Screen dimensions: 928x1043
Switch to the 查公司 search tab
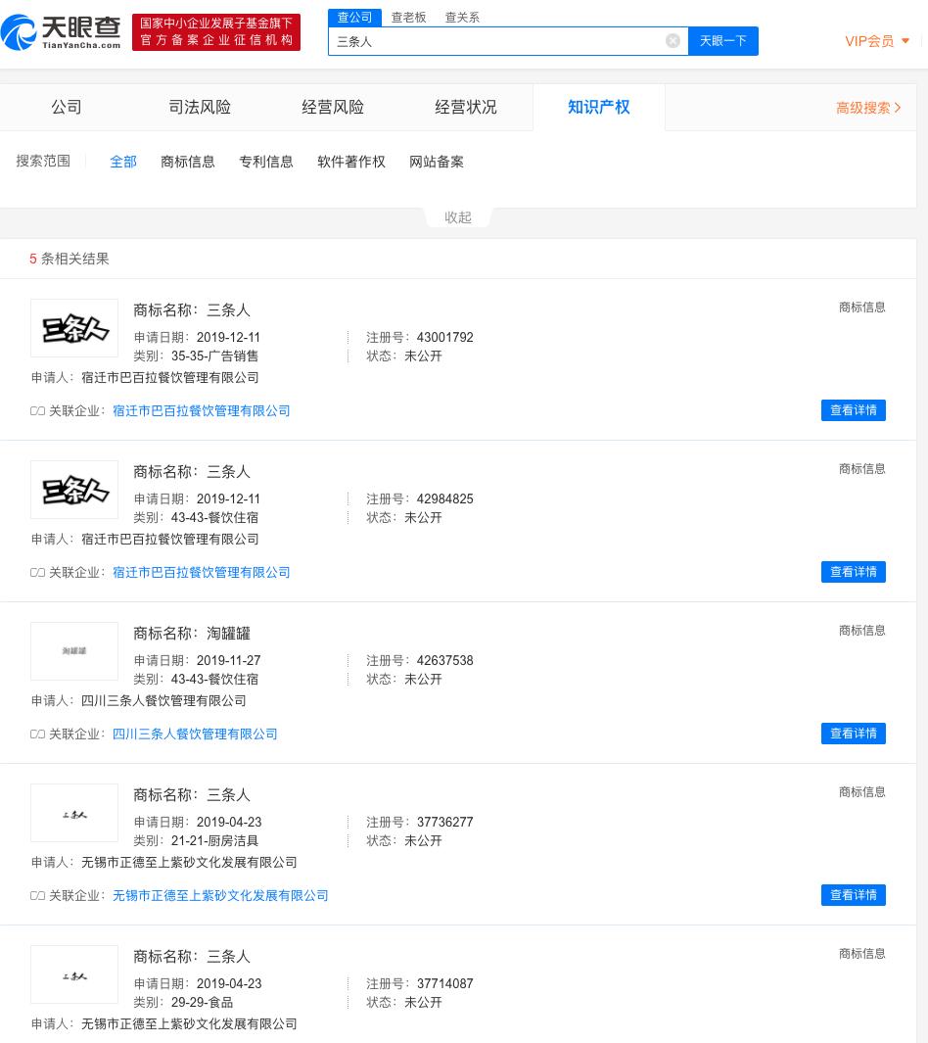pos(355,18)
